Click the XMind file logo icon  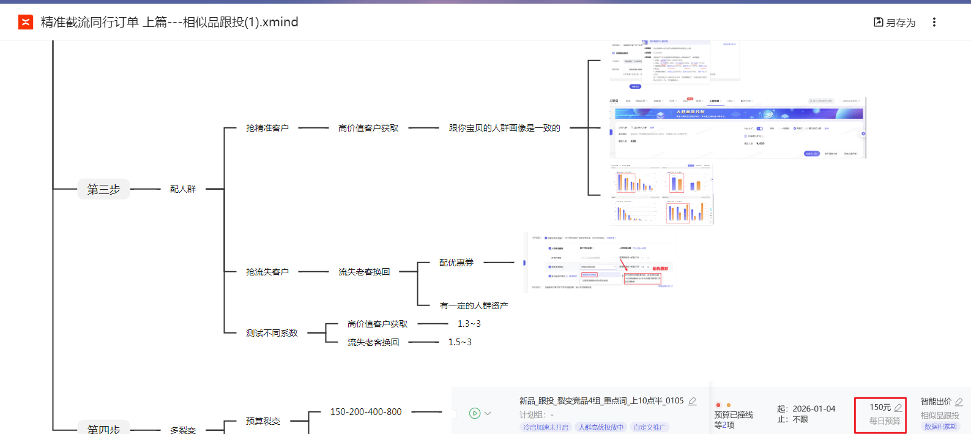click(26, 23)
